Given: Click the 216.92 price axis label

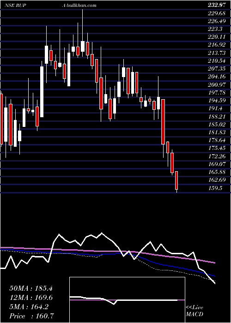Looking at the screenshot, I should click(217, 45).
